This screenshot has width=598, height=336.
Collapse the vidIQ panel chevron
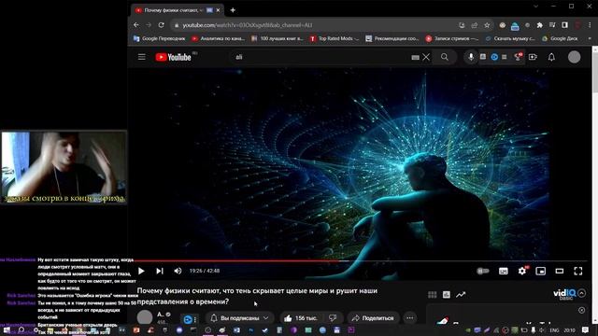(x=581, y=293)
